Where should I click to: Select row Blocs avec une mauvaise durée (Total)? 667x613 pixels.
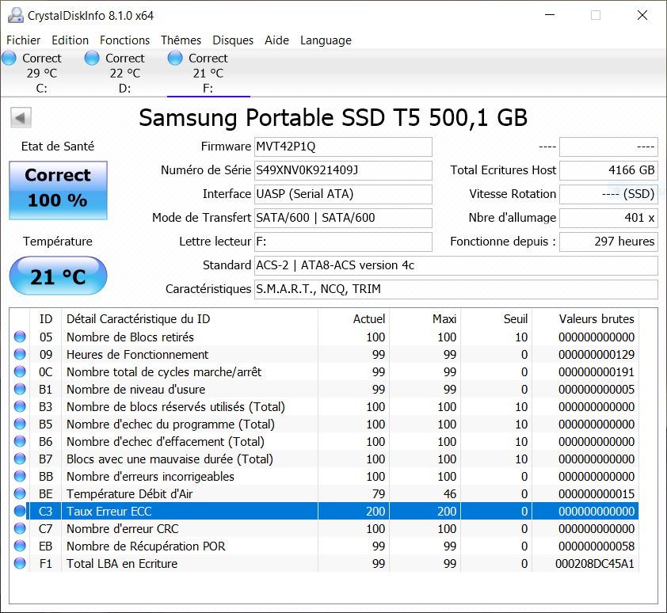click(x=324, y=459)
